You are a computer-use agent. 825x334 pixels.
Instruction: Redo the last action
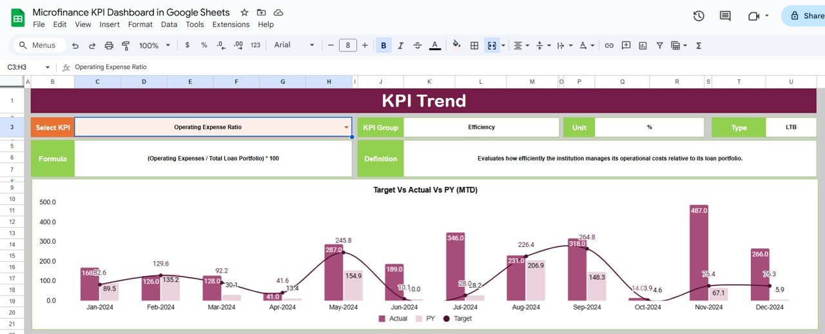coord(92,45)
